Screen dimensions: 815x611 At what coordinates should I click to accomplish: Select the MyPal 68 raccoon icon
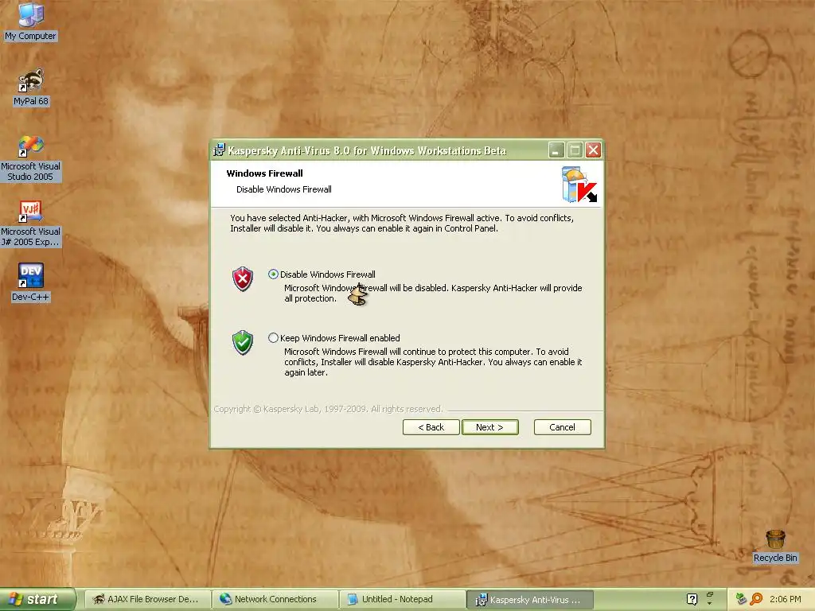click(31, 88)
